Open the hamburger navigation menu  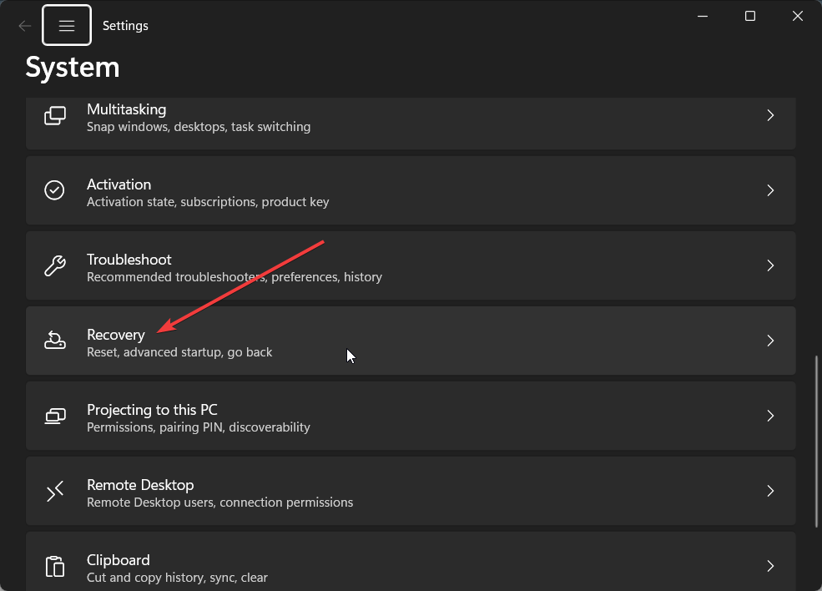(x=67, y=25)
